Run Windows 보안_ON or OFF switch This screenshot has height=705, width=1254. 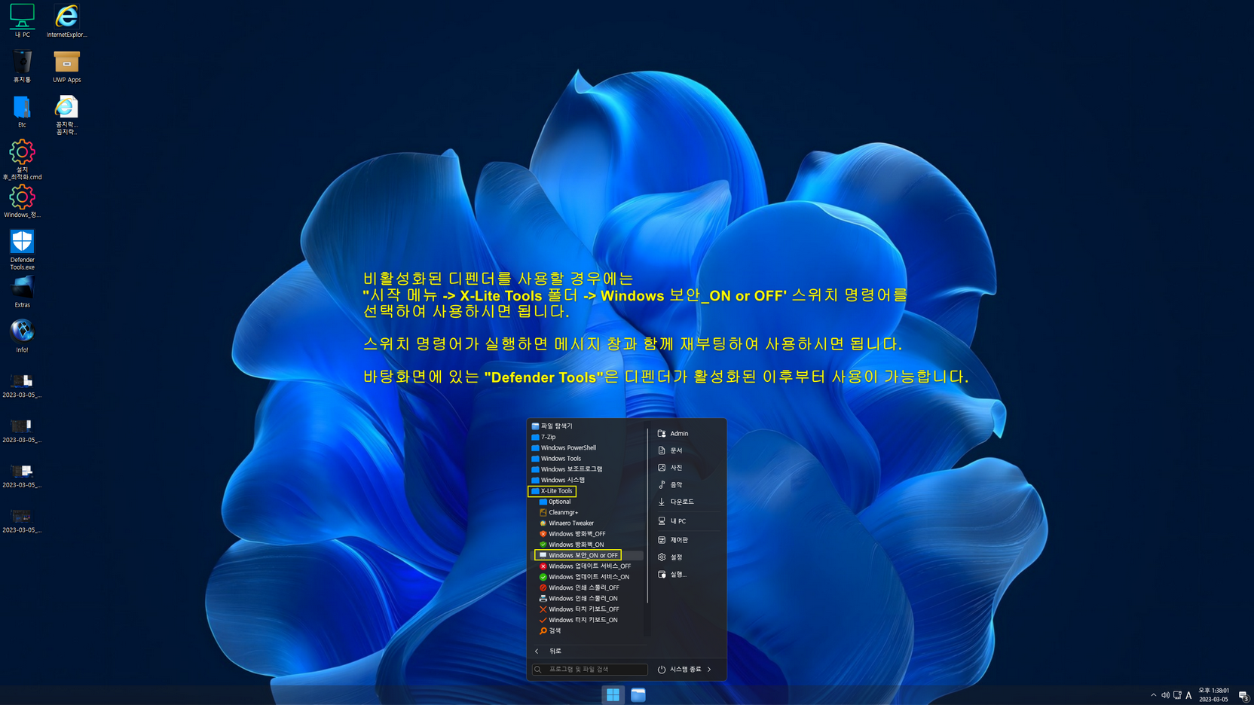(x=578, y=555)
